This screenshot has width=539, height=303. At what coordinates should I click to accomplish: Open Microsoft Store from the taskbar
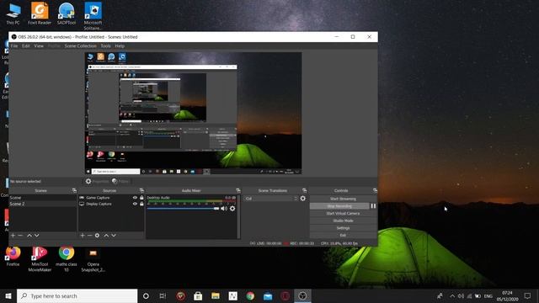[198, 295]
